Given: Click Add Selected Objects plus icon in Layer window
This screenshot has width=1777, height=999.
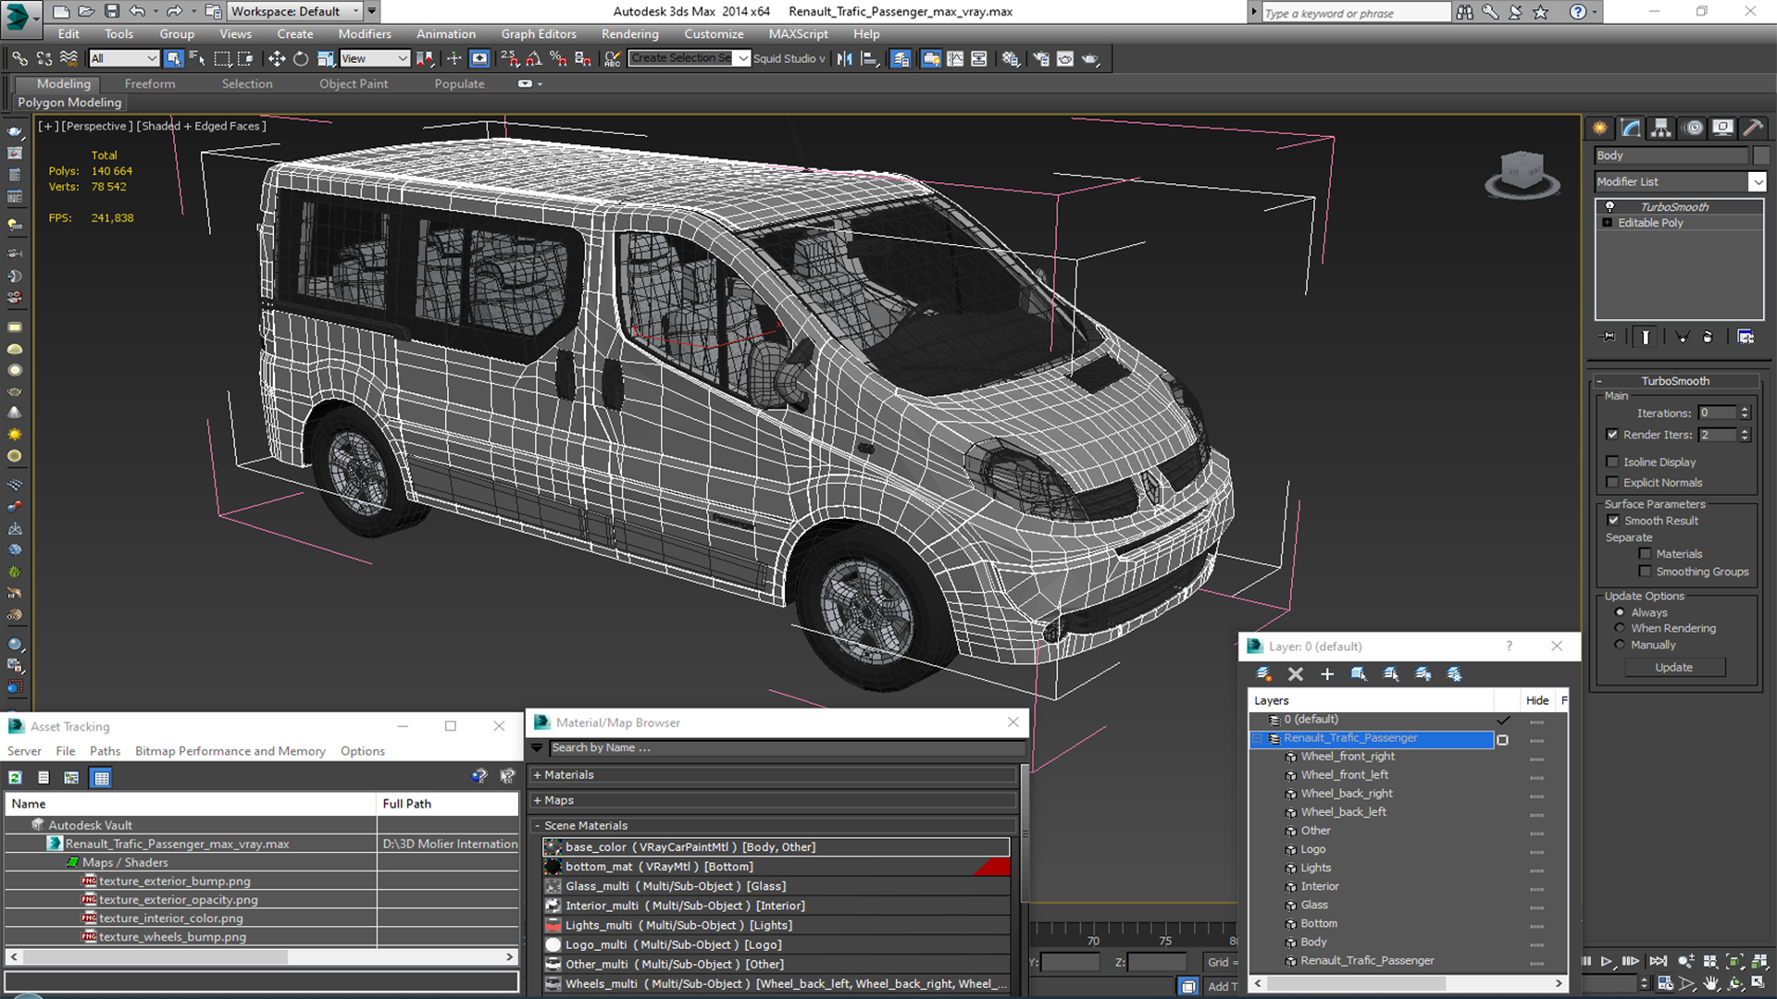Looking at the screenshot, I should pos(1327,674).
